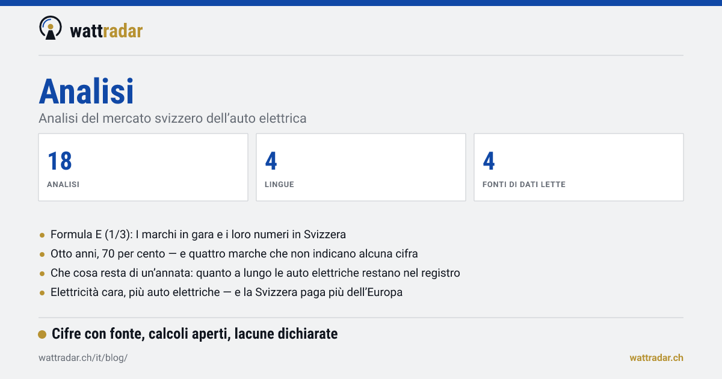Open Che cosa resta di un'annata article

255,273
